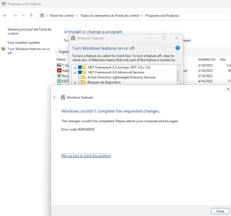Screen dimensions: 231x216
Task: Close the small Windows Features dialog
Action: click(x=177, y=38)
